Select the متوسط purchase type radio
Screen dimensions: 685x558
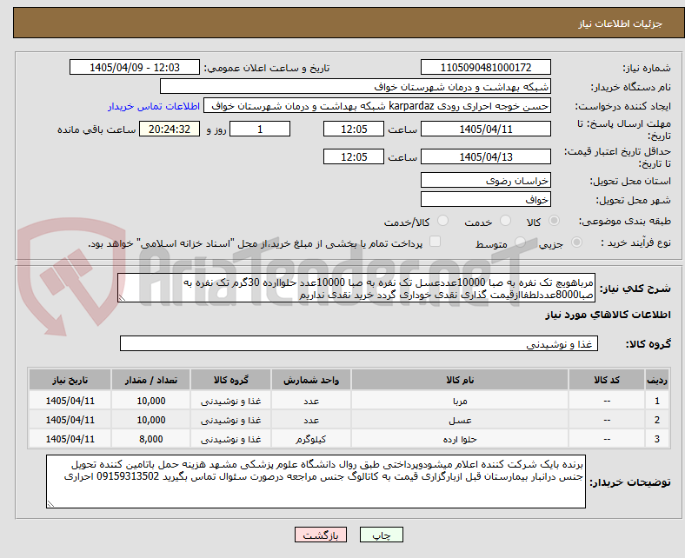tap(520, 242)
